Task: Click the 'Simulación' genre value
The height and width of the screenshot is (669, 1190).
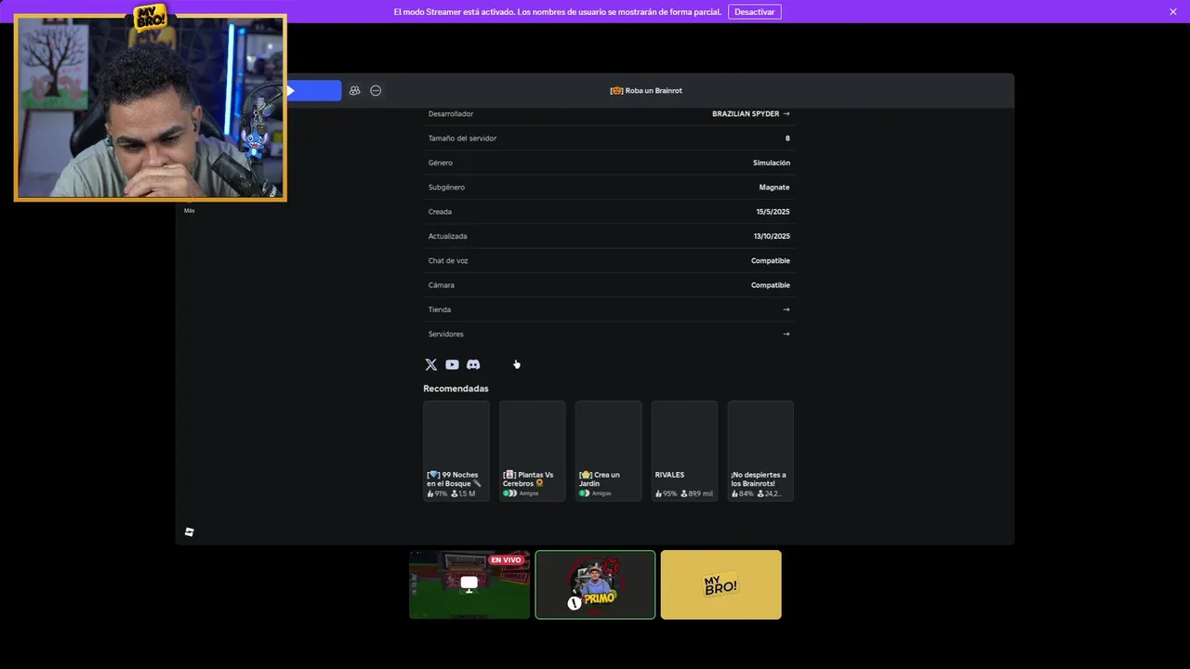Action: pyautogui.click(x=772, y=163)
